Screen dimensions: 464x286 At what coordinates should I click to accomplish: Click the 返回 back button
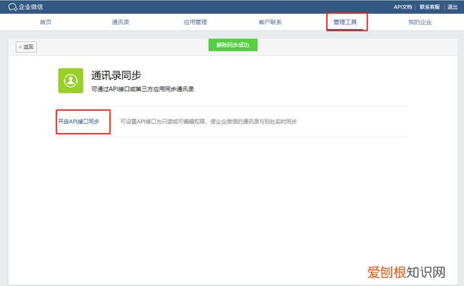click(26, 47)
